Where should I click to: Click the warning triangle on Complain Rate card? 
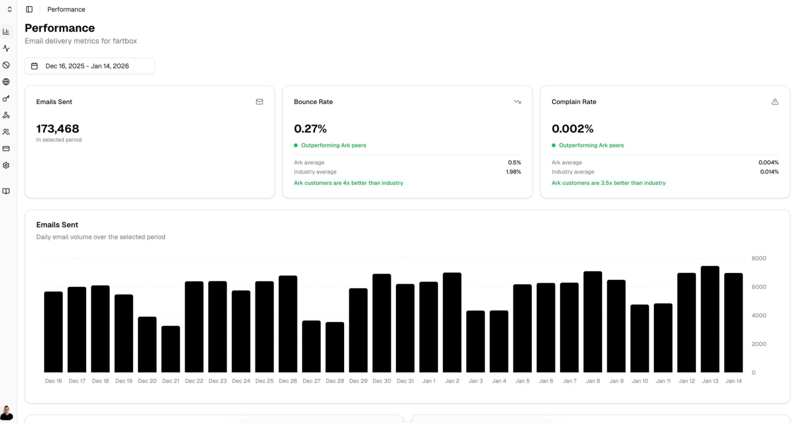tap(775, 102)
